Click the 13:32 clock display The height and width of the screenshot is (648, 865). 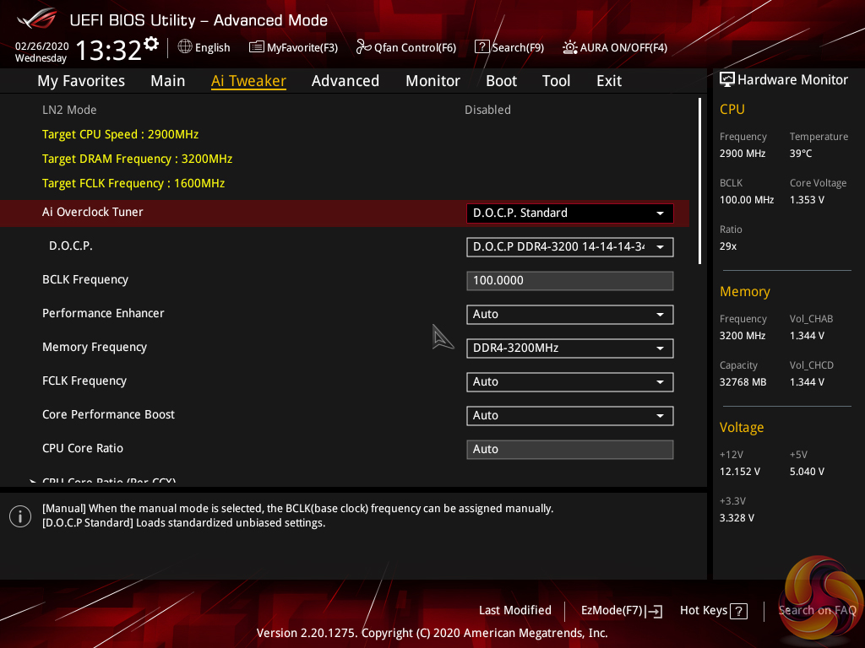[109, 50]
